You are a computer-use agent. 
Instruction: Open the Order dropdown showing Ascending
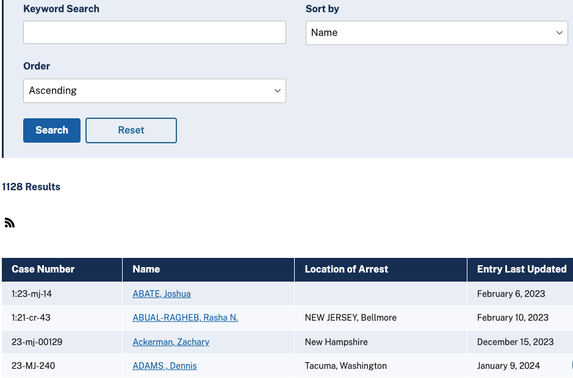tap(154, 91)
